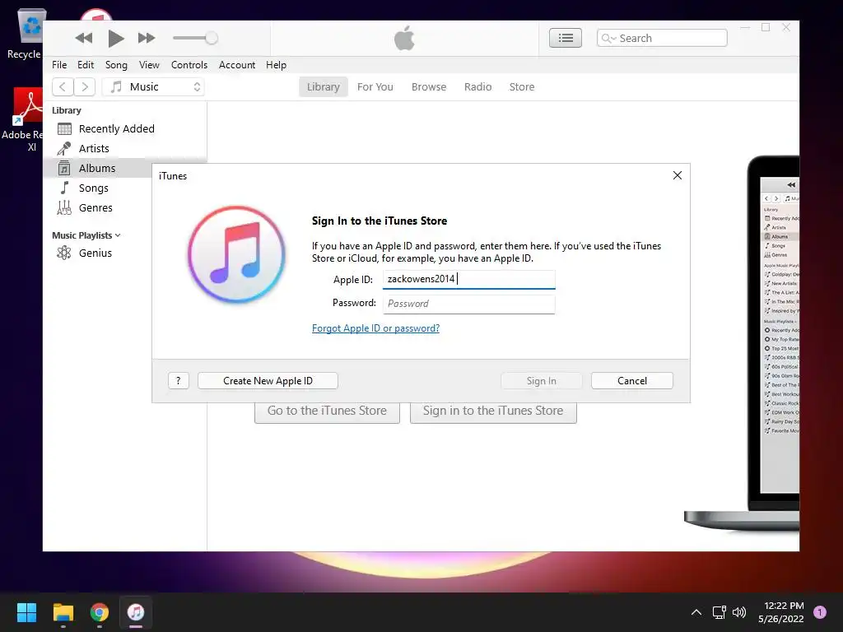Collapse the Music Playlists section chevron
The height and width of the screenshot is (632, 843).
point(118,235)
